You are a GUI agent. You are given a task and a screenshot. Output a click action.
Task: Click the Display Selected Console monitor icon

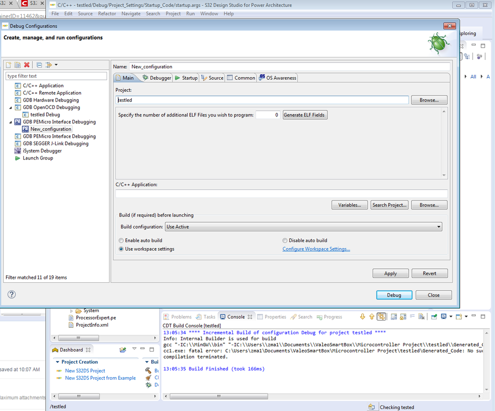(x=443, y=317)
